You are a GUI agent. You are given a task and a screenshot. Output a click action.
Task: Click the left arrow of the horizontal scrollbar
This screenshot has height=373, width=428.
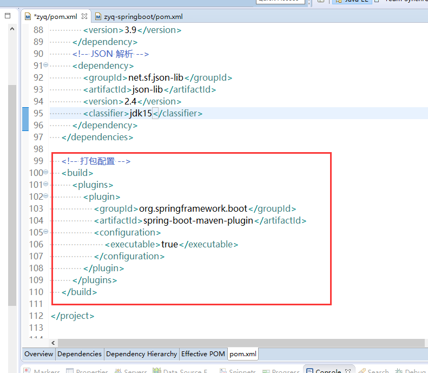click(53, 343)
